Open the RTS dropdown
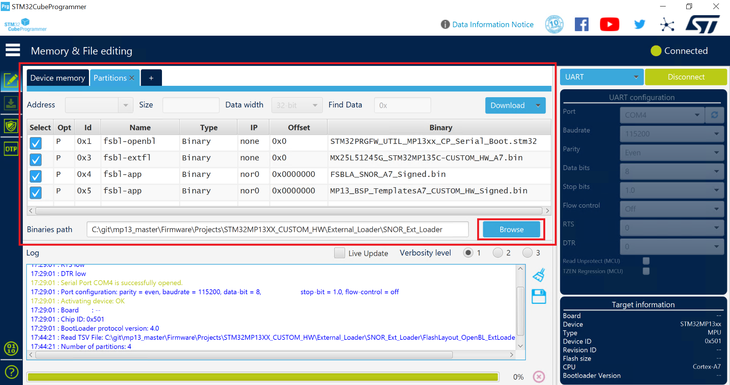The width and height of the screenshot is (730, 385). pos(672,228)
